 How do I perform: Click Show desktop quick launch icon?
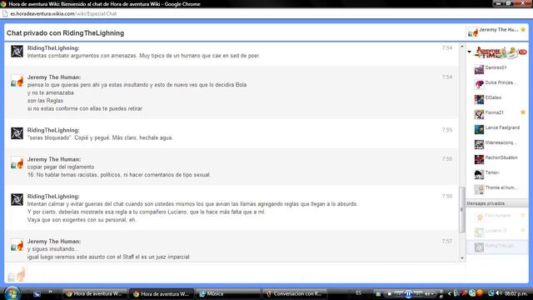pos(37,293)
